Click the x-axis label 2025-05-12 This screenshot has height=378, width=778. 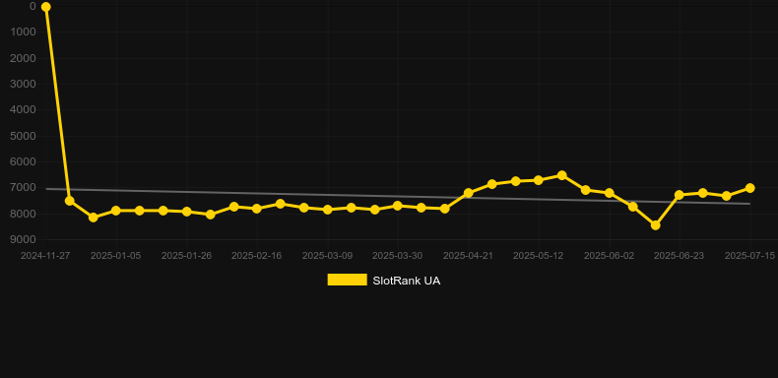click(539, 256)
